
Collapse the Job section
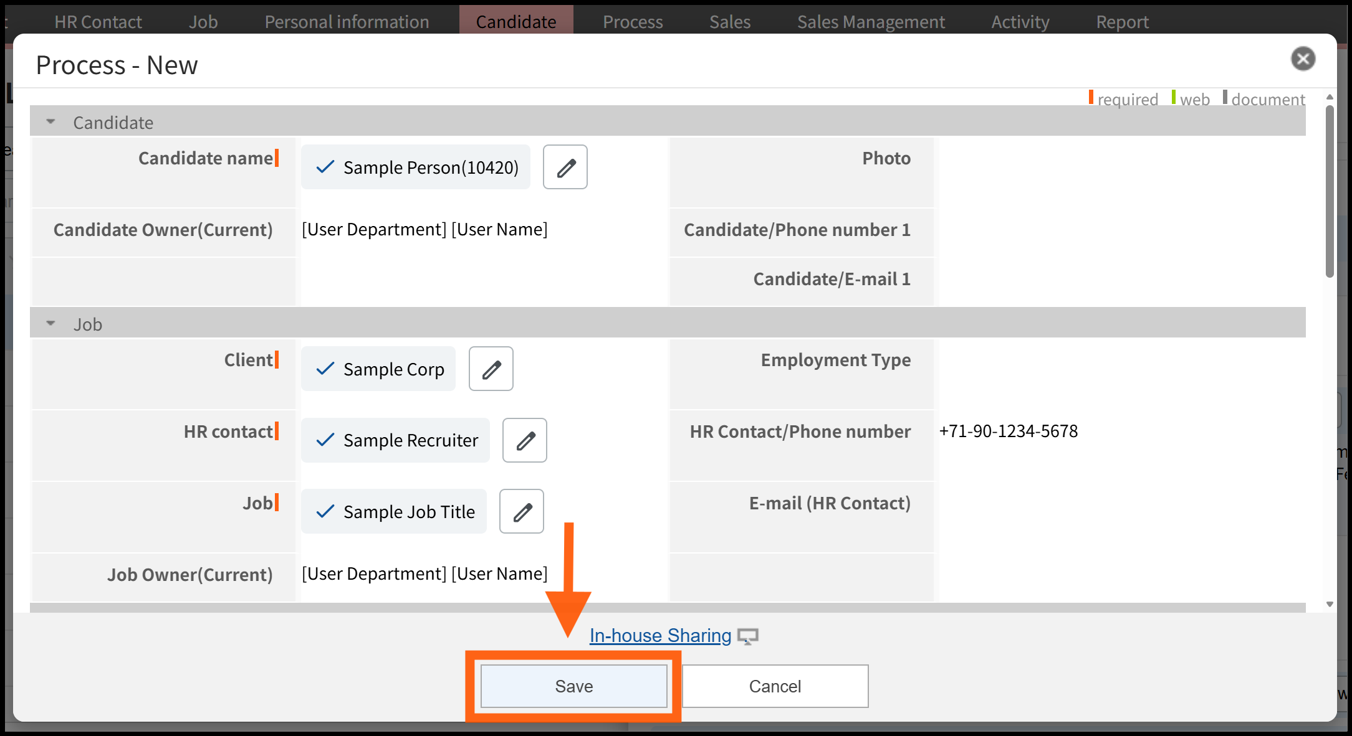51,324
